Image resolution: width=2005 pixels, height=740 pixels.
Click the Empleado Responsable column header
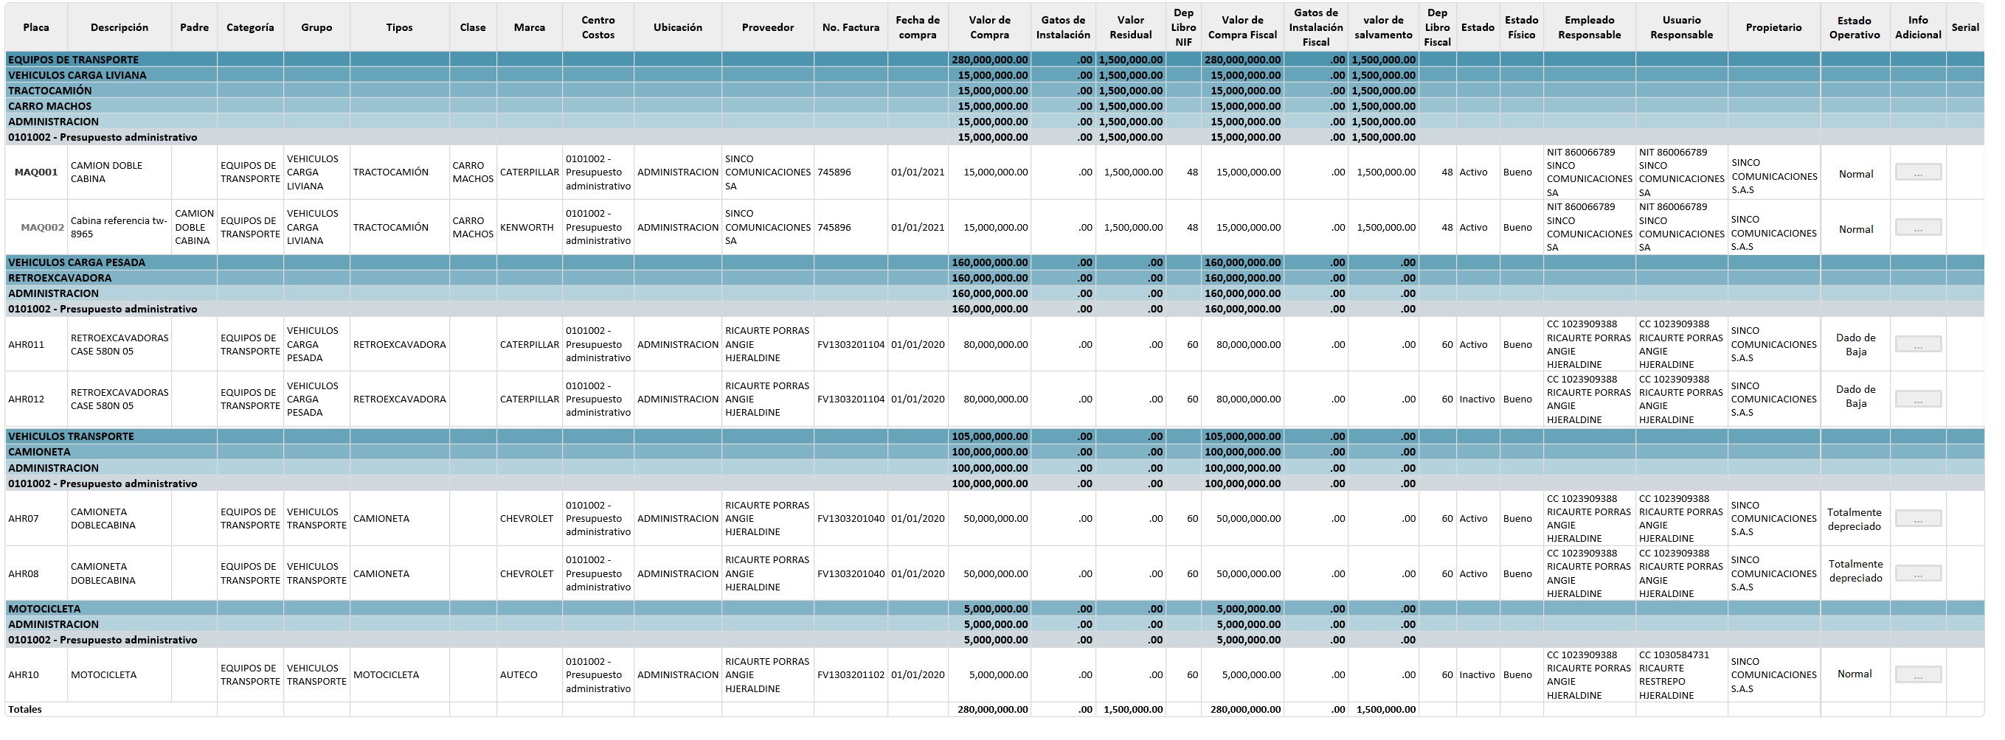pos(1590,27)
